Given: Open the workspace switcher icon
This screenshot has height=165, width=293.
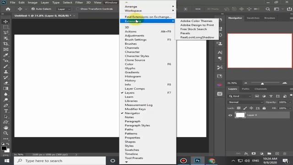Looking at the screenshot, I should (277, 9).
